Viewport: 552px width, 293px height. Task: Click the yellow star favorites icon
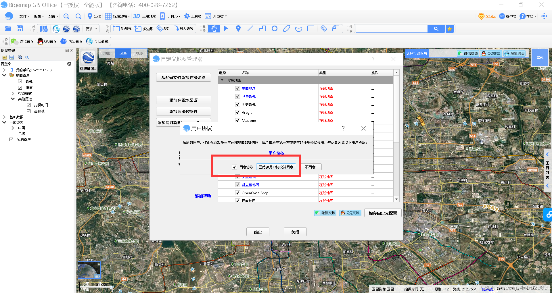[x=450, y=29]
